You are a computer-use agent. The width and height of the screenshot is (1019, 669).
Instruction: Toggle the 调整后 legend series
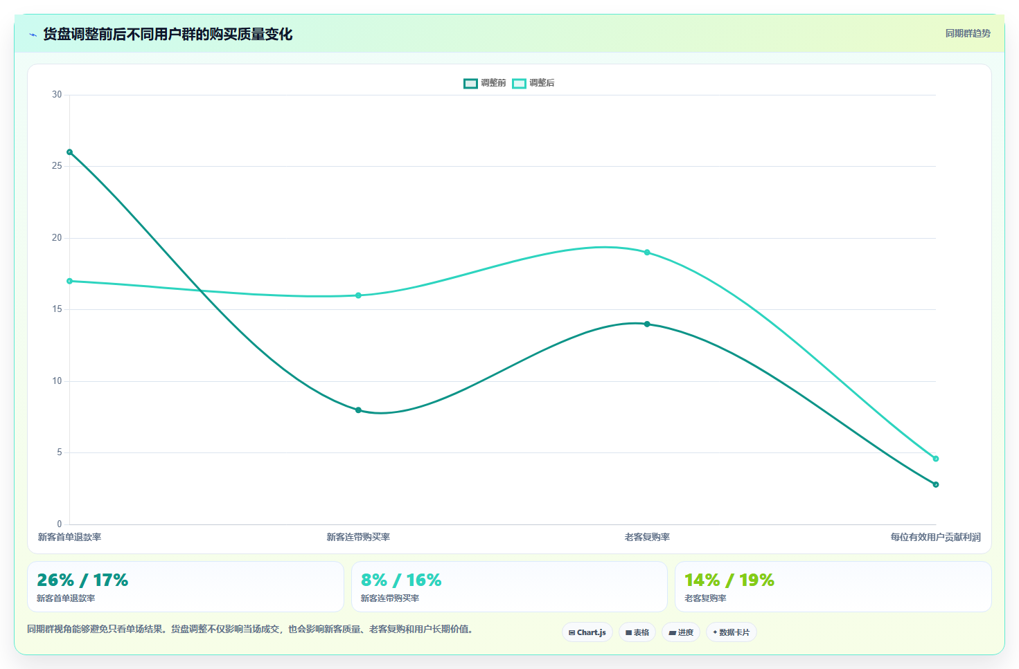point(533,83)
